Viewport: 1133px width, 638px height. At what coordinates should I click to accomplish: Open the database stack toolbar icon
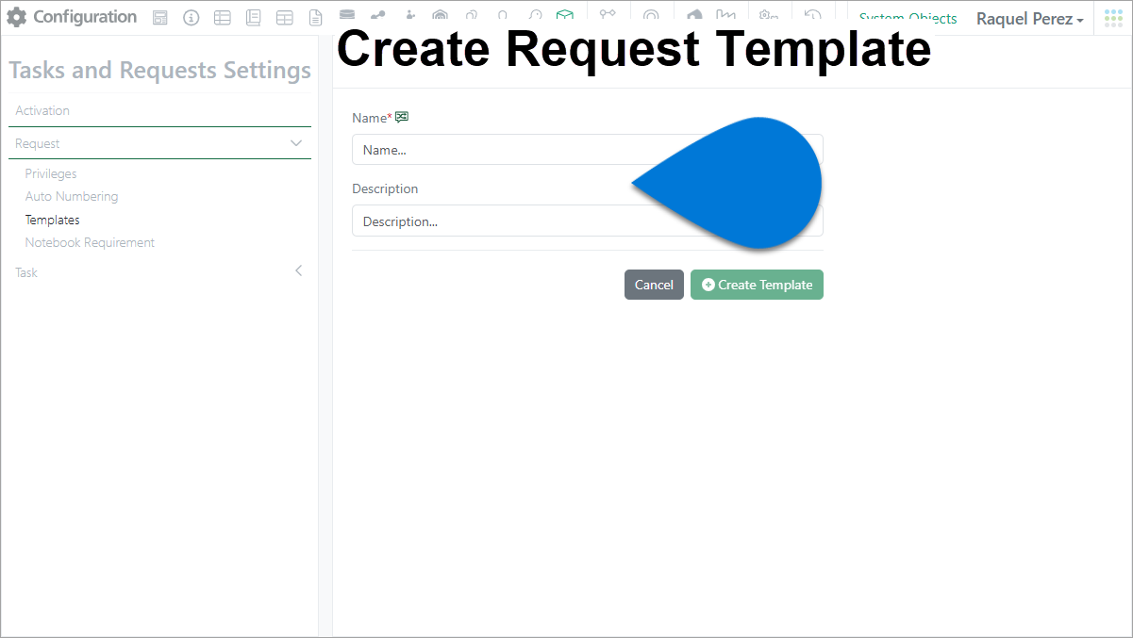click(347, 14)
